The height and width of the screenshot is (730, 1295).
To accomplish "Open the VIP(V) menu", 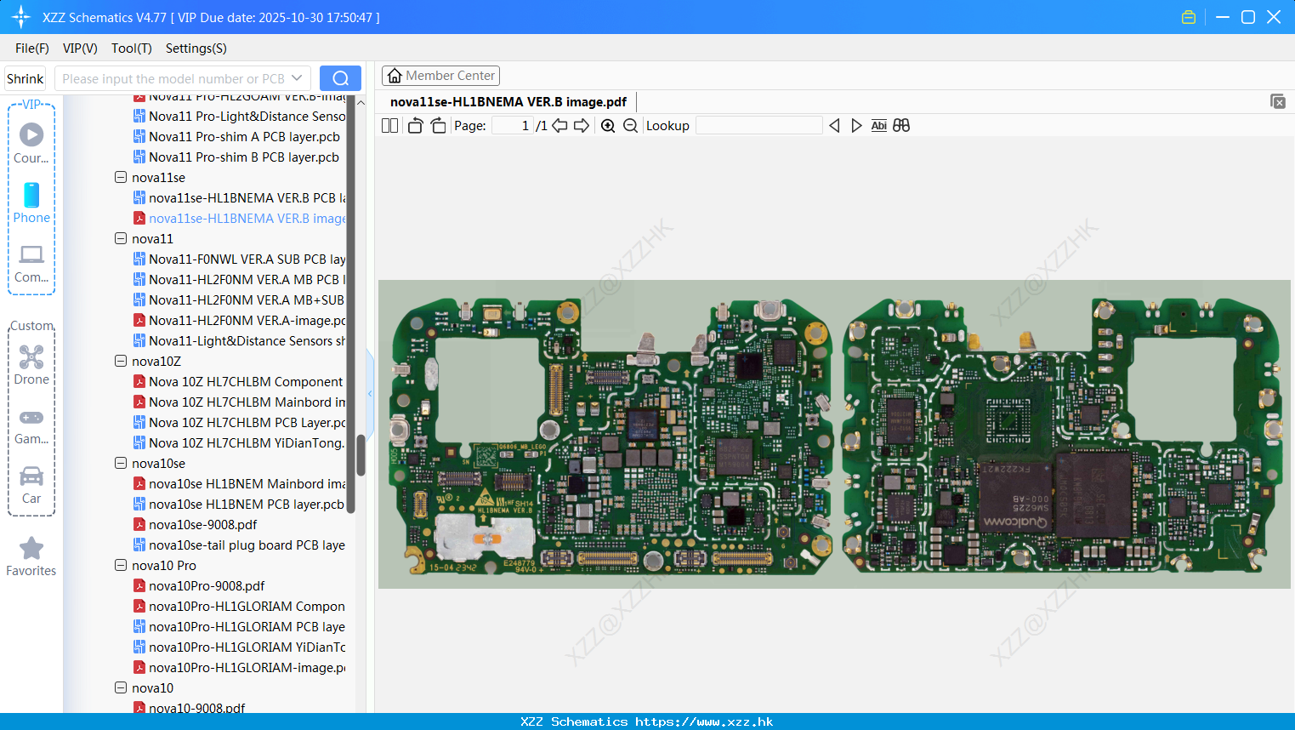I will point(80,48).
